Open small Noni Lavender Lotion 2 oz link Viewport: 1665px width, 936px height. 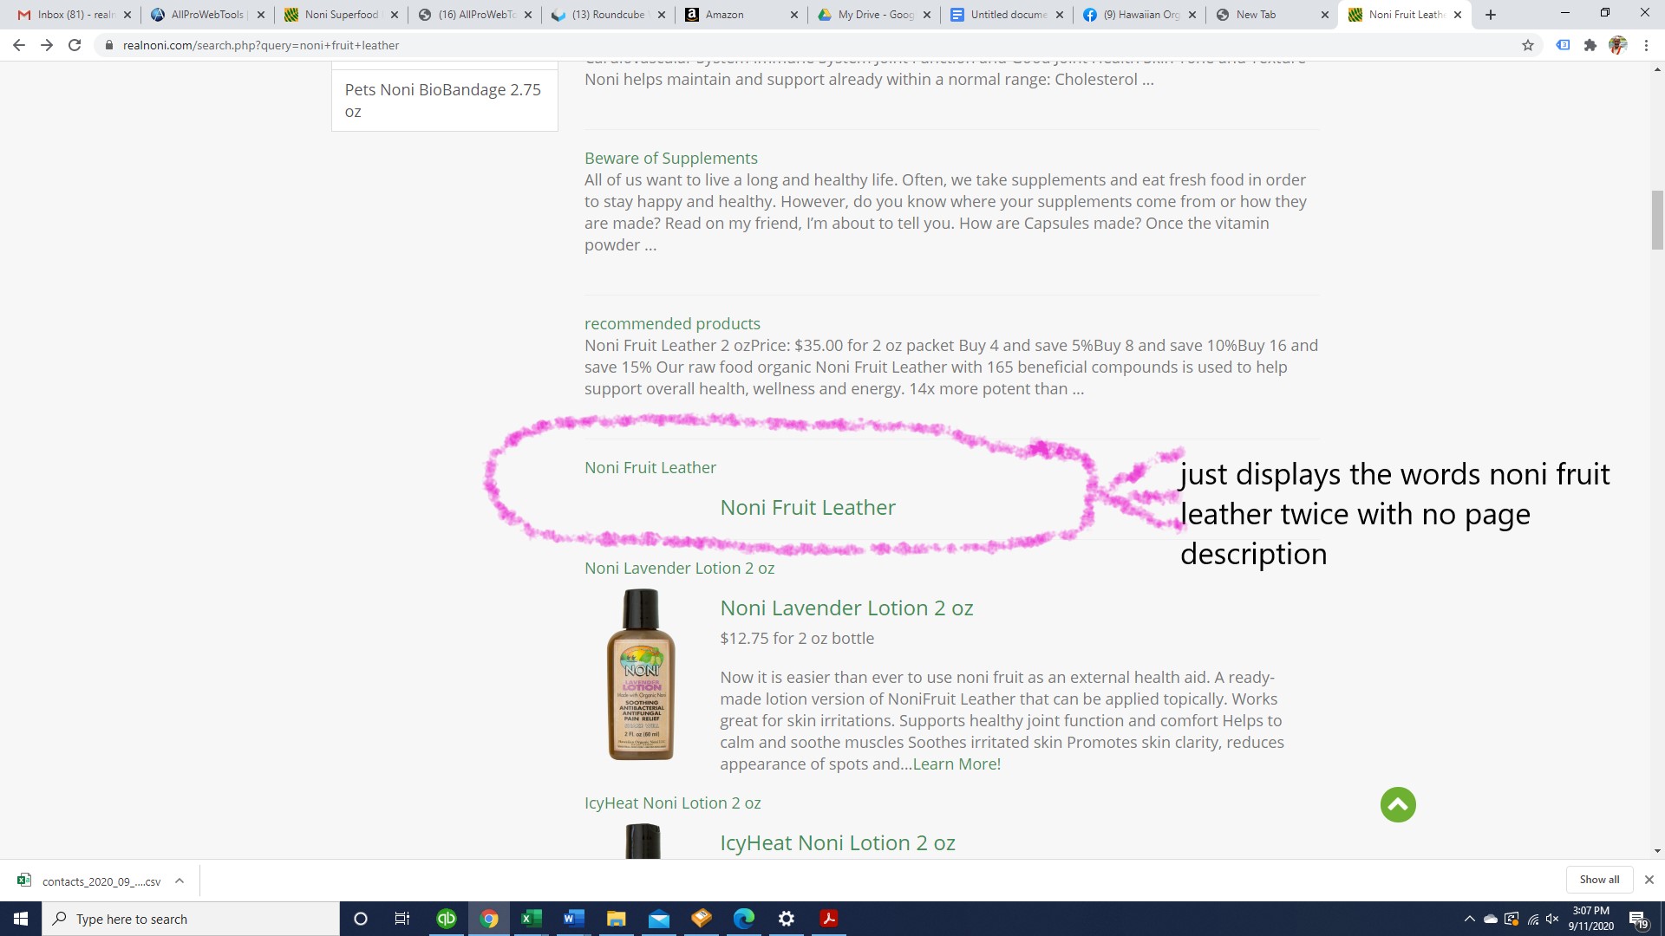coord(680,568)
